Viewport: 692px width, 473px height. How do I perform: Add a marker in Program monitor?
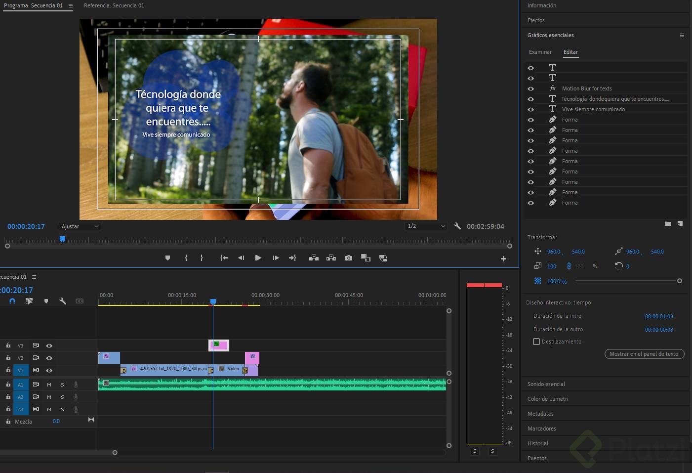[x=168, y=258]
